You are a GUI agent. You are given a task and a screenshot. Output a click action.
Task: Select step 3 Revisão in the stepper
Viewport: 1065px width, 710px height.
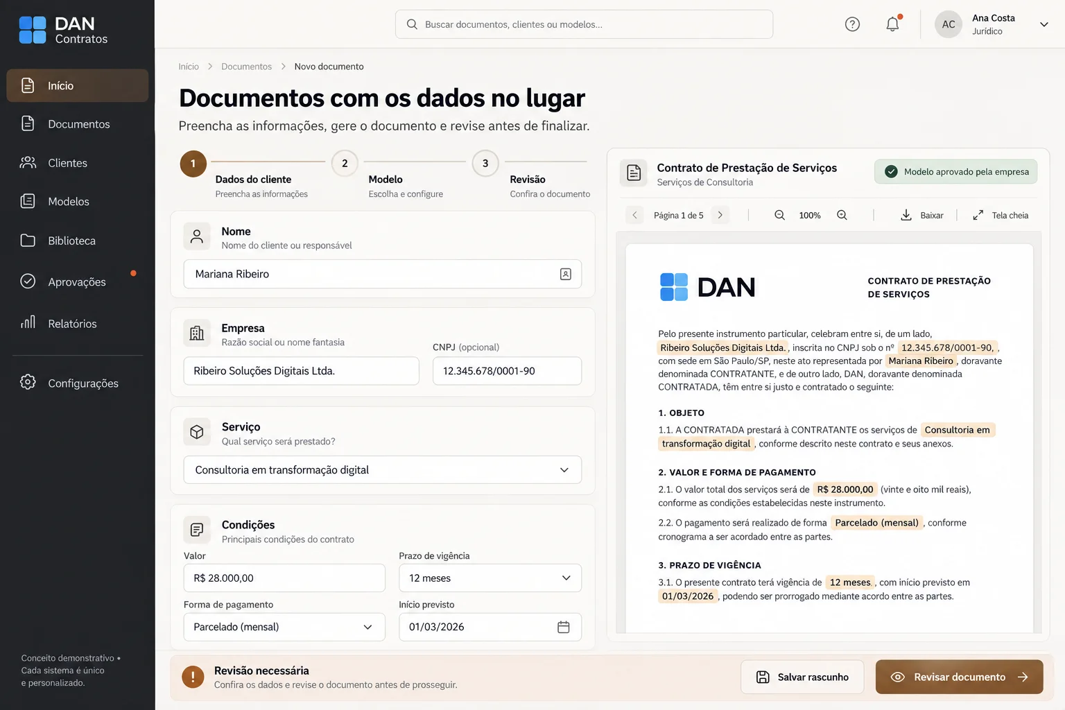point(485,164)
